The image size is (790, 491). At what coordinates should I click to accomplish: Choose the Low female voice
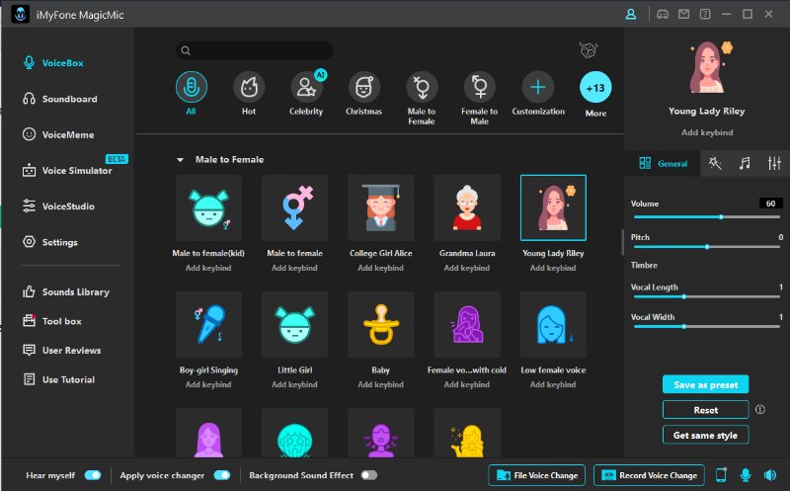pyautogui.click(x=553, y=324)
